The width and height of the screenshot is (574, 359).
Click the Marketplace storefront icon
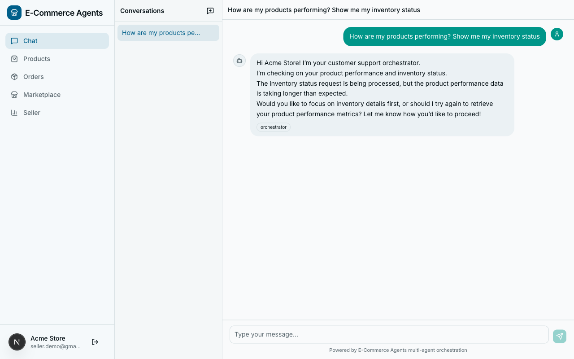click(x=15, y=95)
